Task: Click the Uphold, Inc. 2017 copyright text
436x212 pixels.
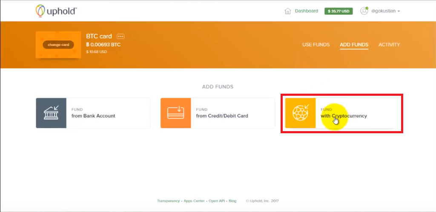Action: [262, 201]
